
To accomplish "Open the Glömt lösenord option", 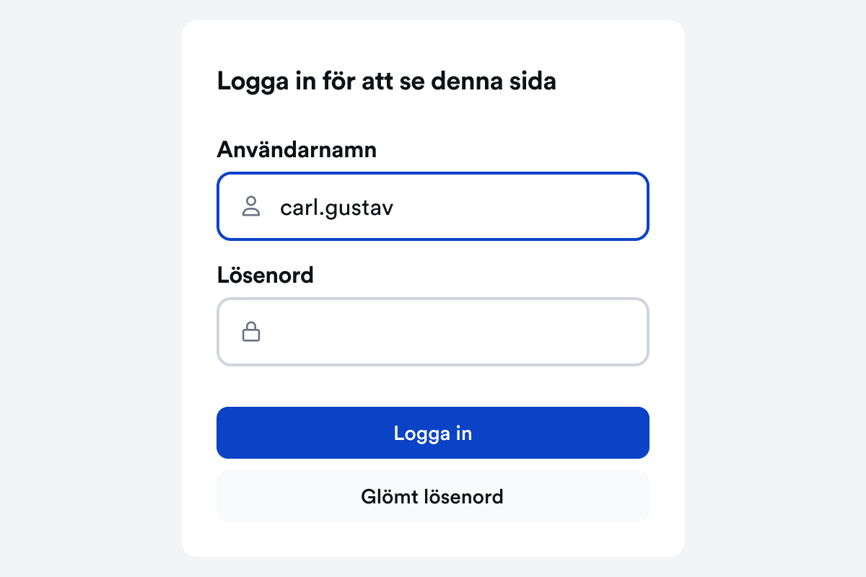I will point(432,496).
